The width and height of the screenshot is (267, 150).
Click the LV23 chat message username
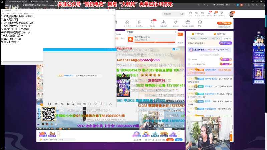tap(208, 86)
